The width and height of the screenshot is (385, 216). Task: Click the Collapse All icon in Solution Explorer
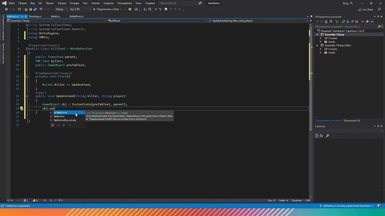tap(353, 22)
